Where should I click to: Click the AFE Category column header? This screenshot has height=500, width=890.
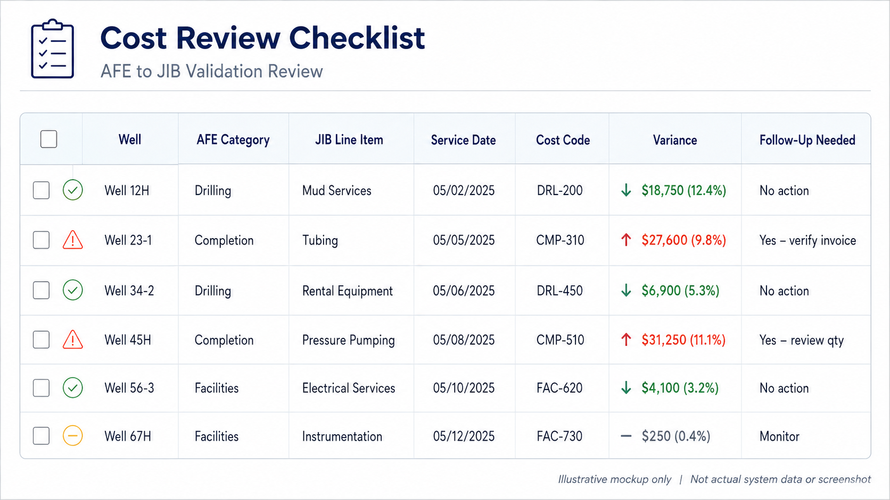click(233, 140)
